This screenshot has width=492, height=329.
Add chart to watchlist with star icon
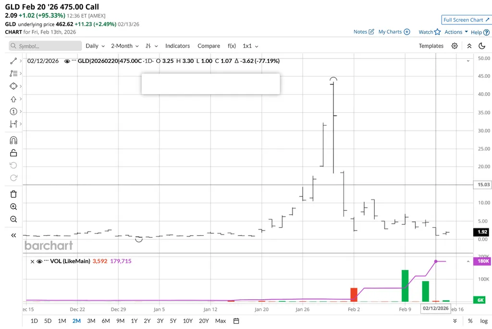click(437, 32)
